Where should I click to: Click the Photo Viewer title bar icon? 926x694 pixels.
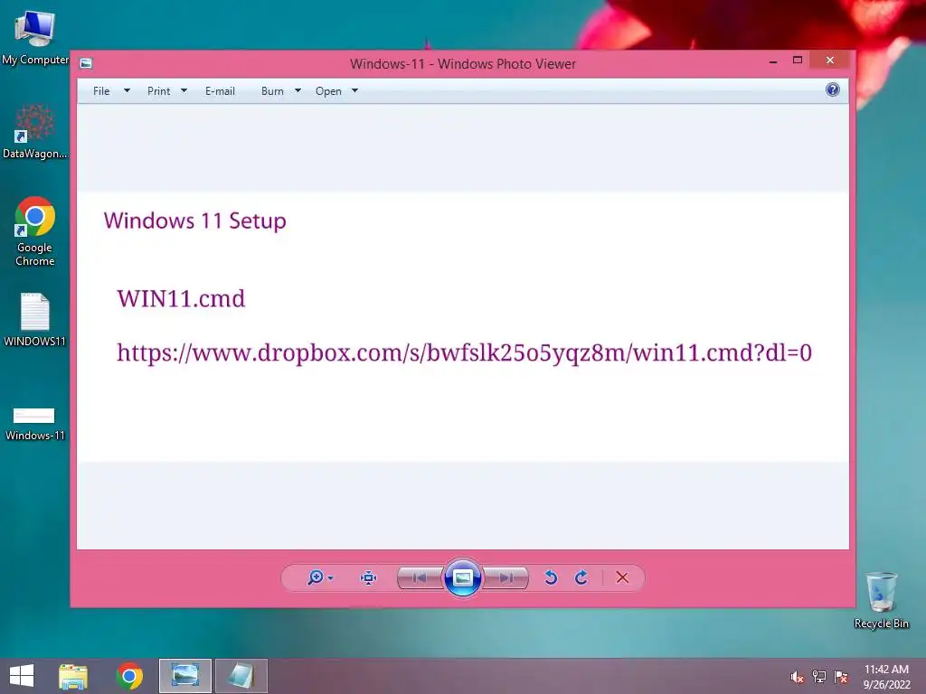[x=86, y=63]
